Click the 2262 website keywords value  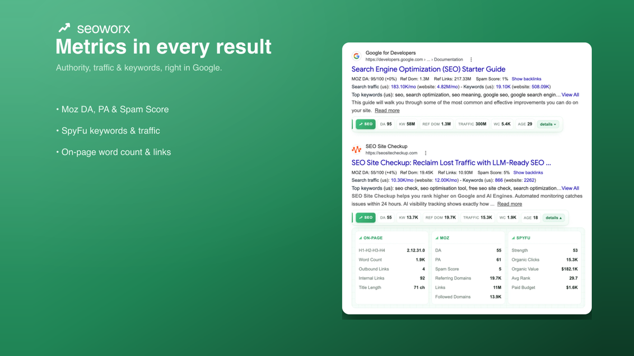[529, 180]
